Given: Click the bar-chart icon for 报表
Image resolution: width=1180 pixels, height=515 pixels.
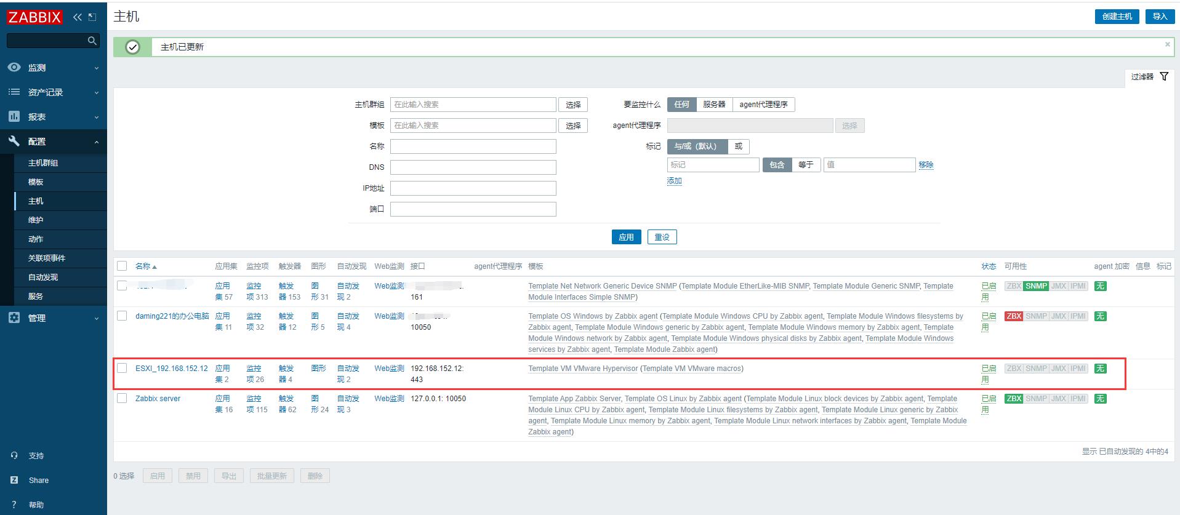Looking at the screenshot, I should point(14,116).
